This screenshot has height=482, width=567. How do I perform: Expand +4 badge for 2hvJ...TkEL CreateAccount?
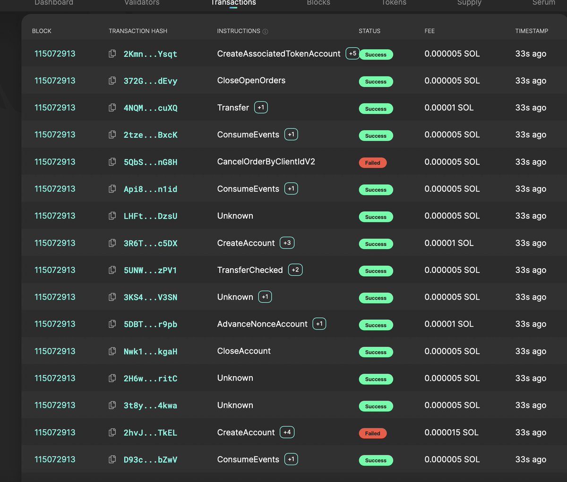tap(287, 432)
